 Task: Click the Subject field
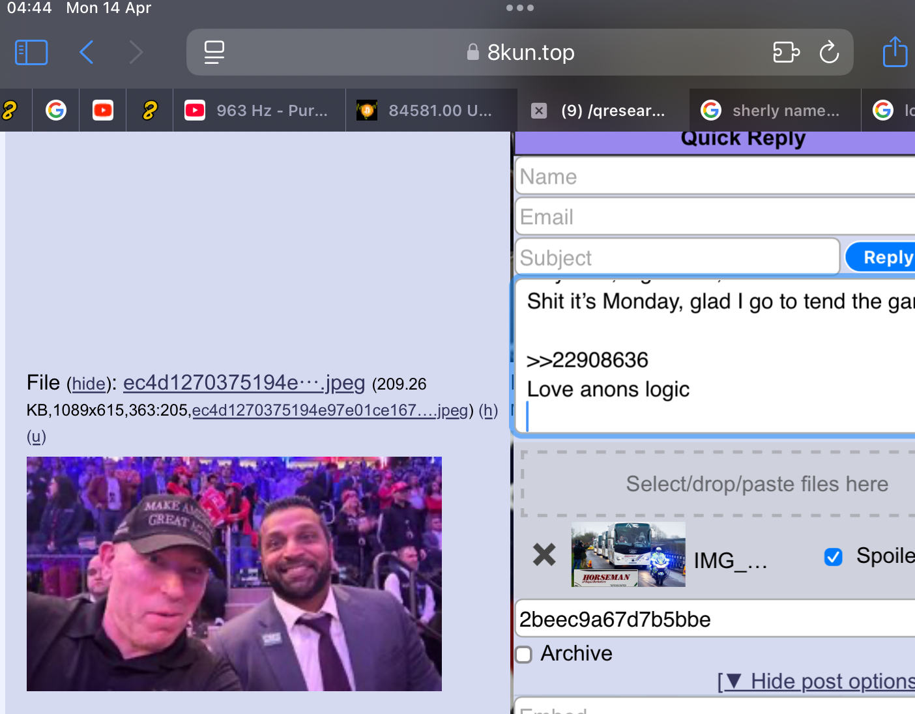(x=677, y=257)
